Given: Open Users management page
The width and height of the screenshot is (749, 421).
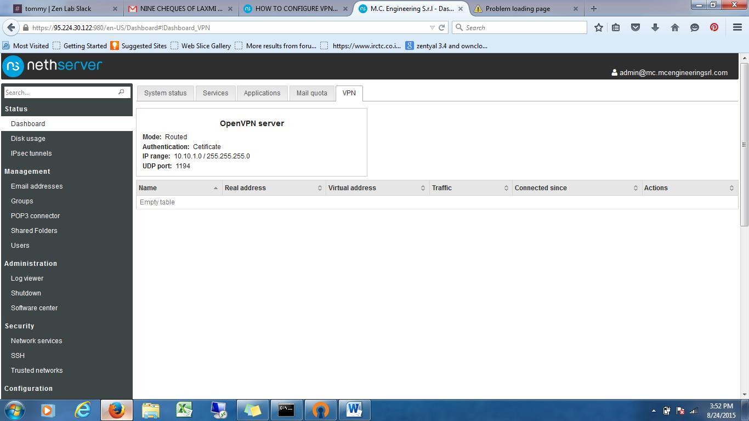Looking at the screenshot, I should 20,246.
